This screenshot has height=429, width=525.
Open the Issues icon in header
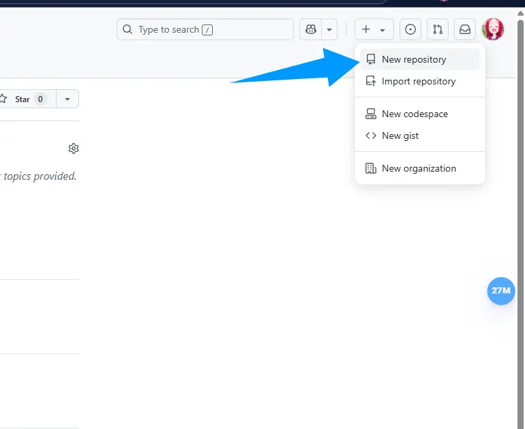pos(410,29)
